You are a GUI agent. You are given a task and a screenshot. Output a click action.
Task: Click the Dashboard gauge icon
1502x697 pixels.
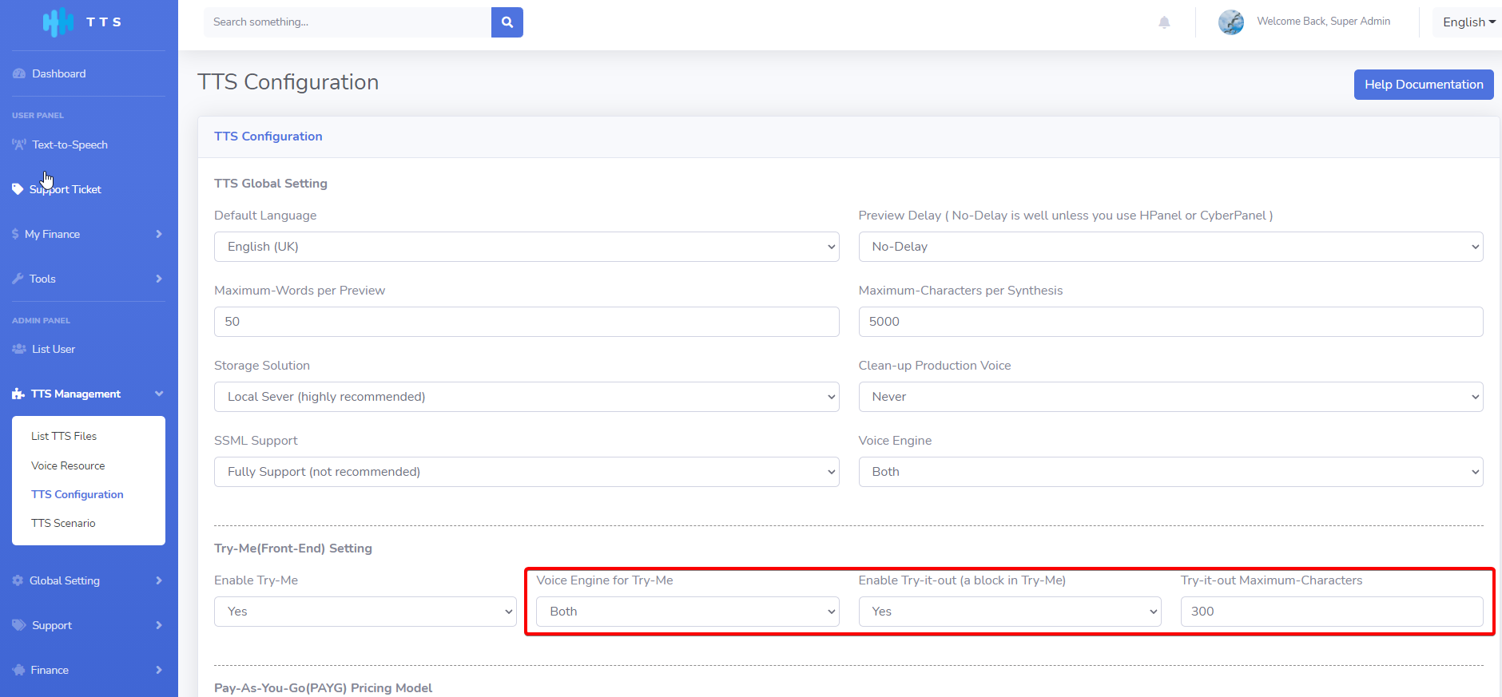pos(19,73)
